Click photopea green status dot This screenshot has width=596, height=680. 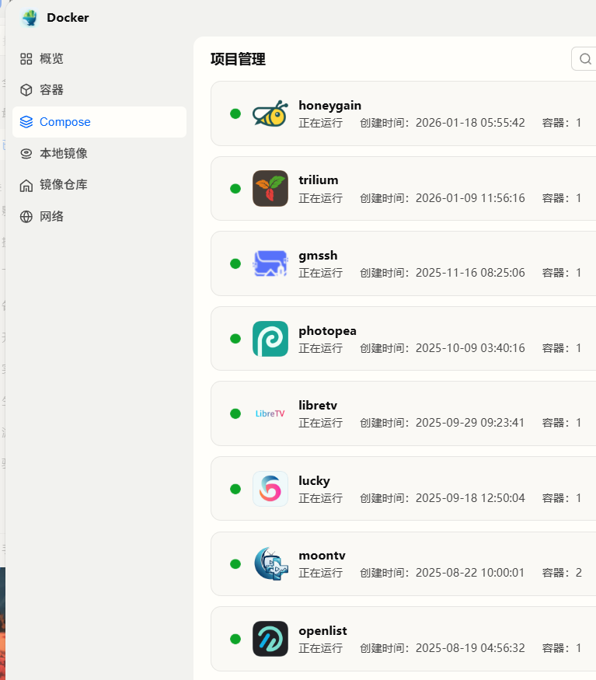tap(235, 339)
